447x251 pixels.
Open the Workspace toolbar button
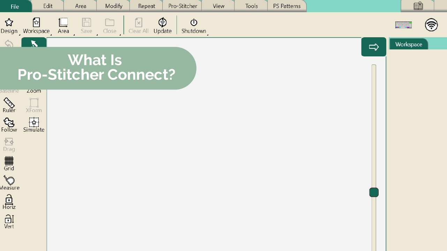(x=36, y=23)
